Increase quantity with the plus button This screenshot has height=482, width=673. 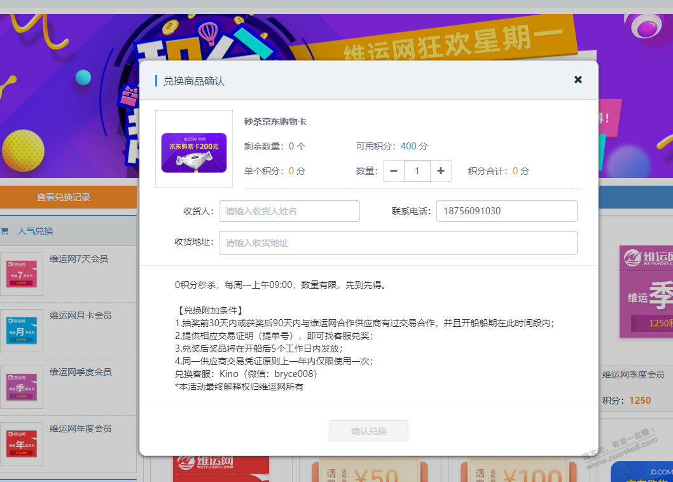pos(440,171)
